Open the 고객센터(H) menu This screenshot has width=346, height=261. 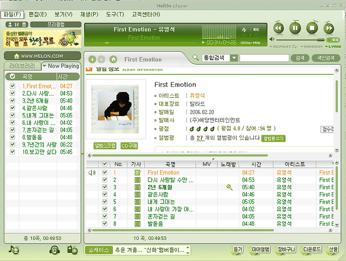point(146,14)
